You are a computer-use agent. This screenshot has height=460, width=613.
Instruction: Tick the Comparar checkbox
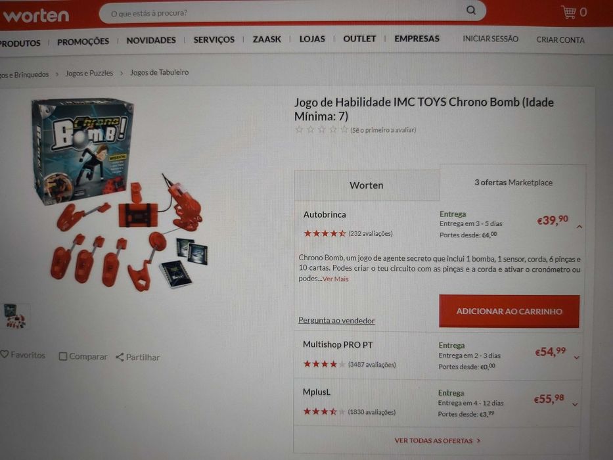click(62, 356)
